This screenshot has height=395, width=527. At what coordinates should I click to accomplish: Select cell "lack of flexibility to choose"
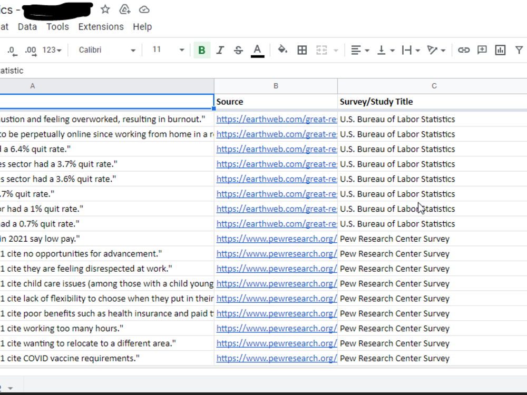pos(107,299)
